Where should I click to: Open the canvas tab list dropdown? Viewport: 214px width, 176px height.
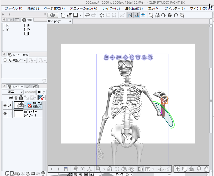coord(211,21)
